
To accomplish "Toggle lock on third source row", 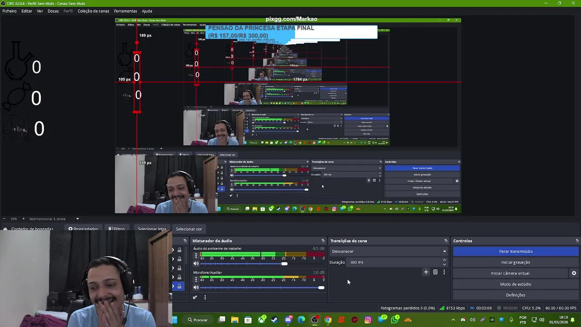I will click(179, 268).
